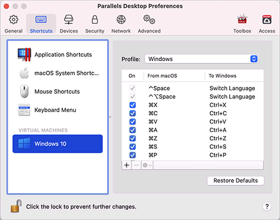Click the sidebar split divider handle

[110, 117]
